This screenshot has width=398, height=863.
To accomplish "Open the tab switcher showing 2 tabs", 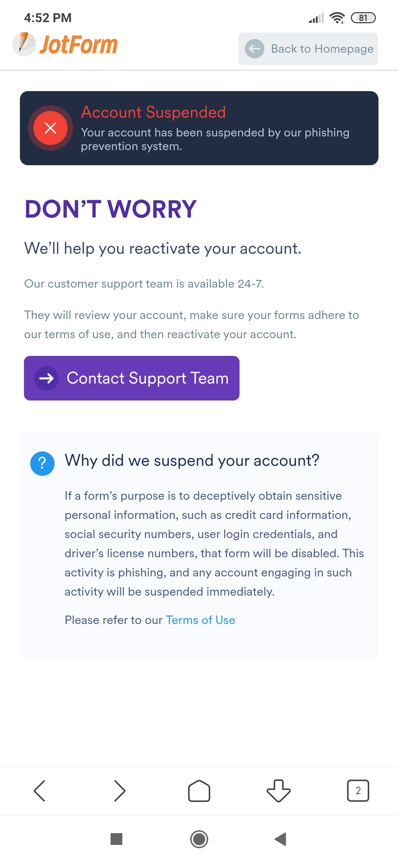I will coord(358,791).
